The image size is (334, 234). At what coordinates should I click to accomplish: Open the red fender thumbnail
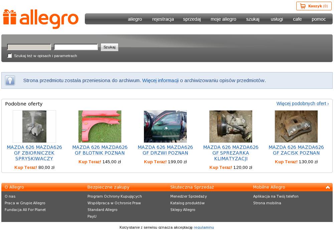click(100, 127)
